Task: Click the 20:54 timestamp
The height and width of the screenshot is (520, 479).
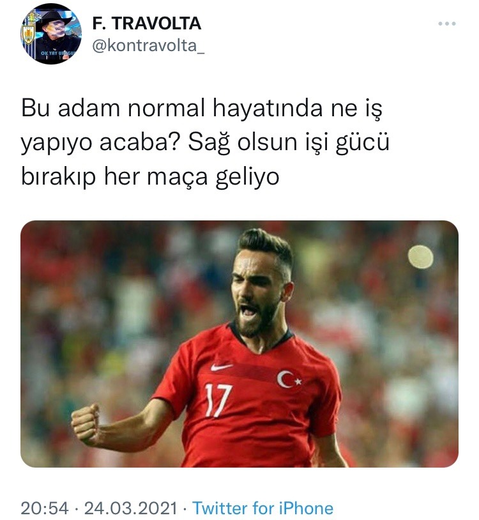Action: click(45, 508)
